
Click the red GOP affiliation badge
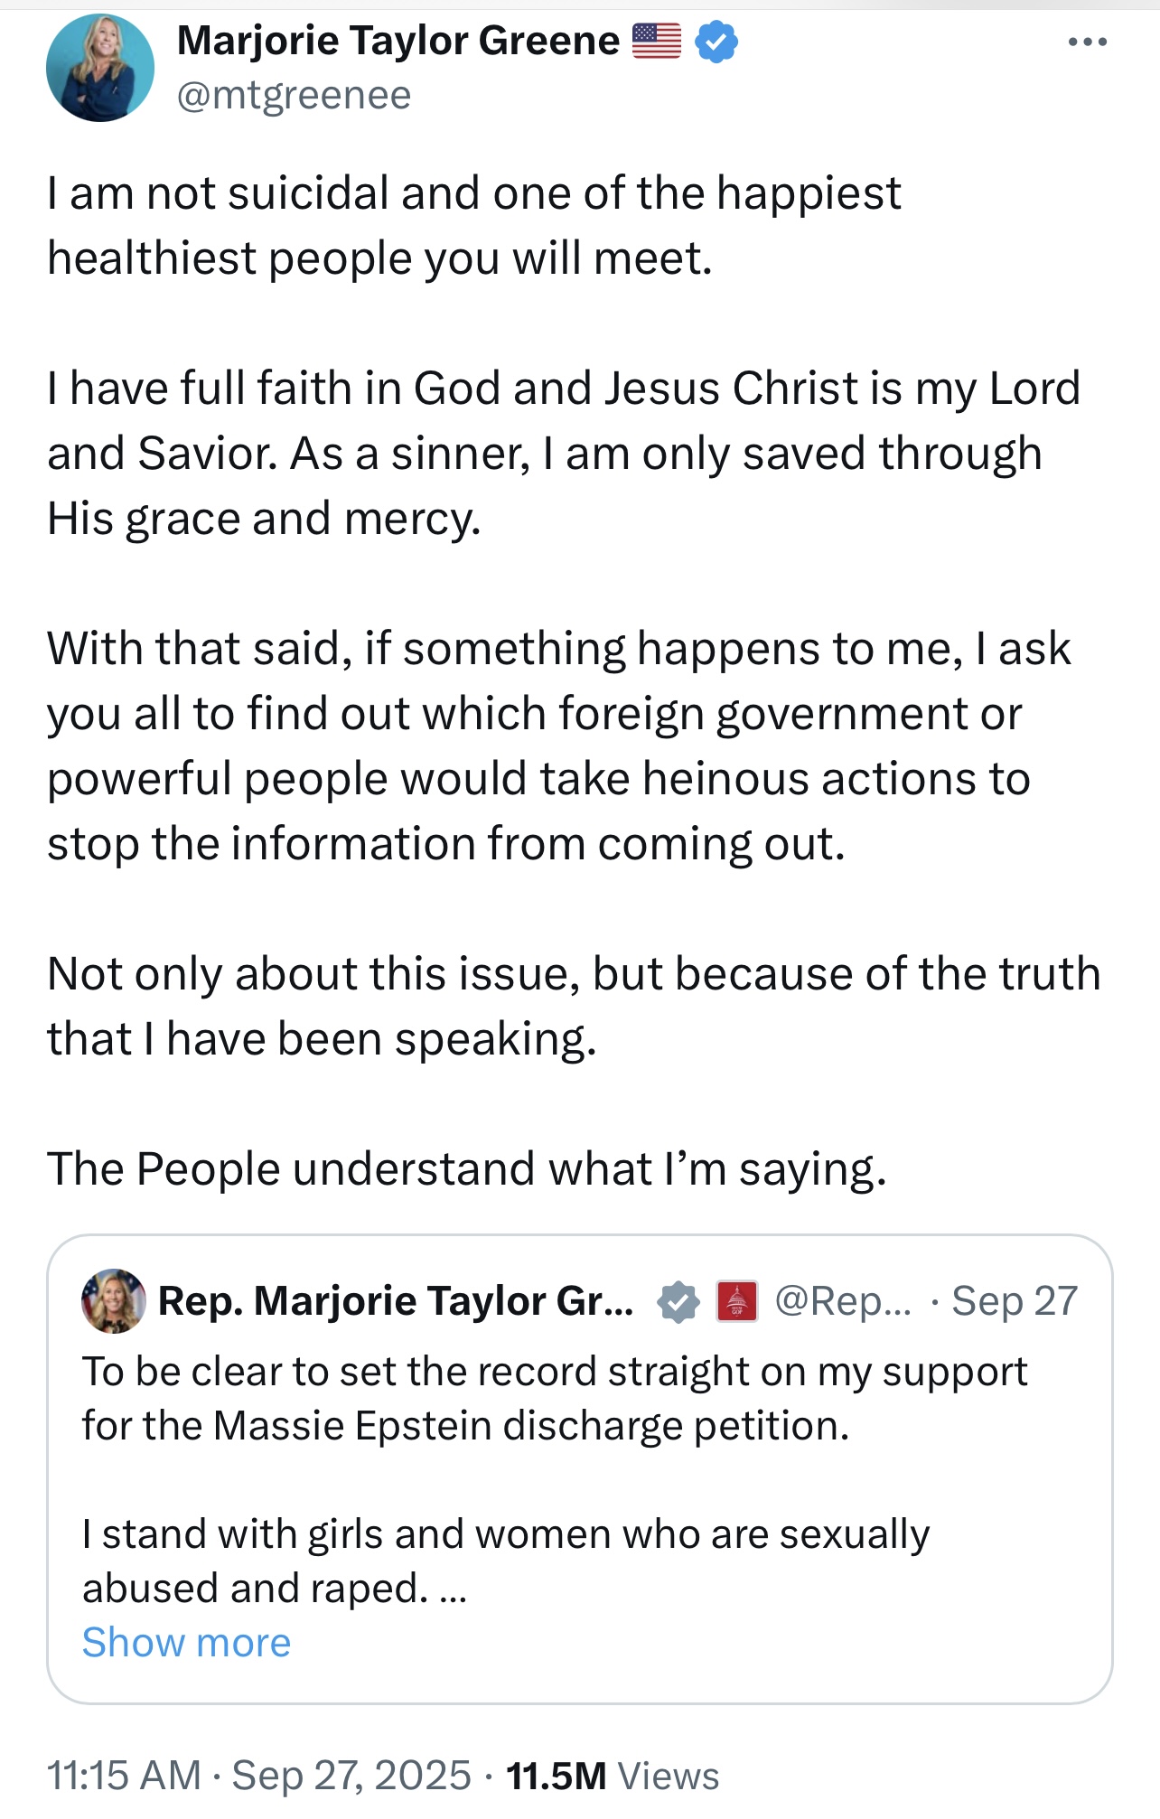point(736,1302)
